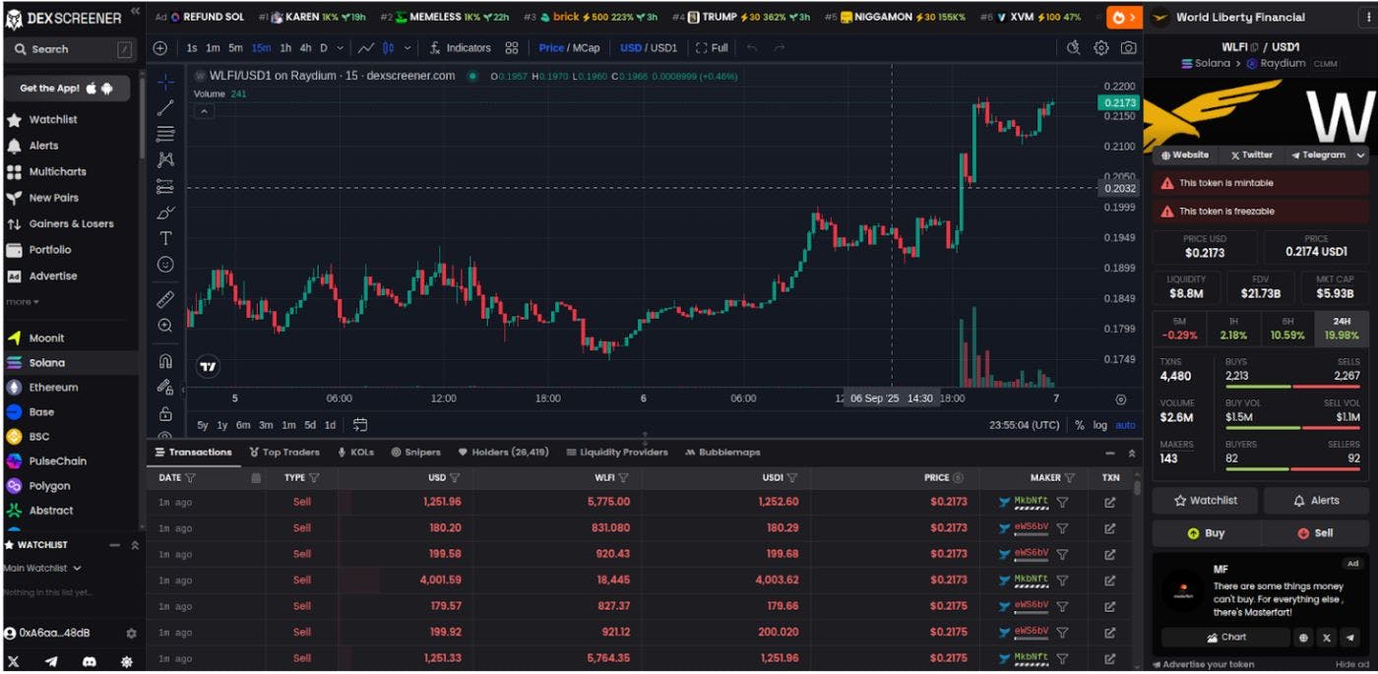Open the Holders tab

pyautogui.click(x=503, y=453)
